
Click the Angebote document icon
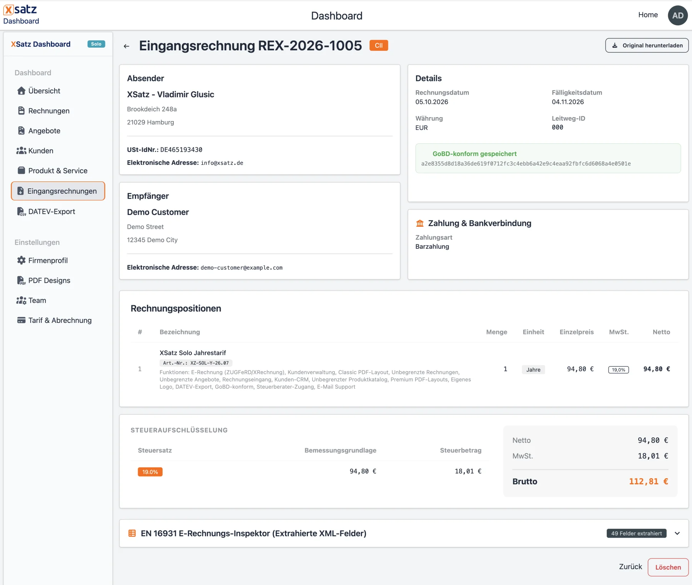[22, 131]
